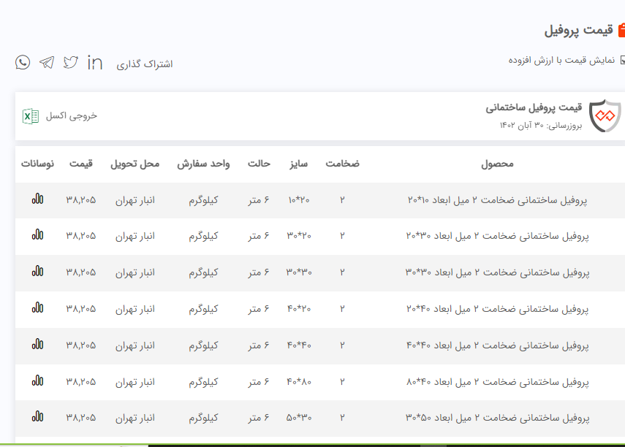Open product پروفیل ساختمانی ضخامت ۲ میل ابعاد ۱۰*۲۰

pyautogui.click(x=497, y=199)
